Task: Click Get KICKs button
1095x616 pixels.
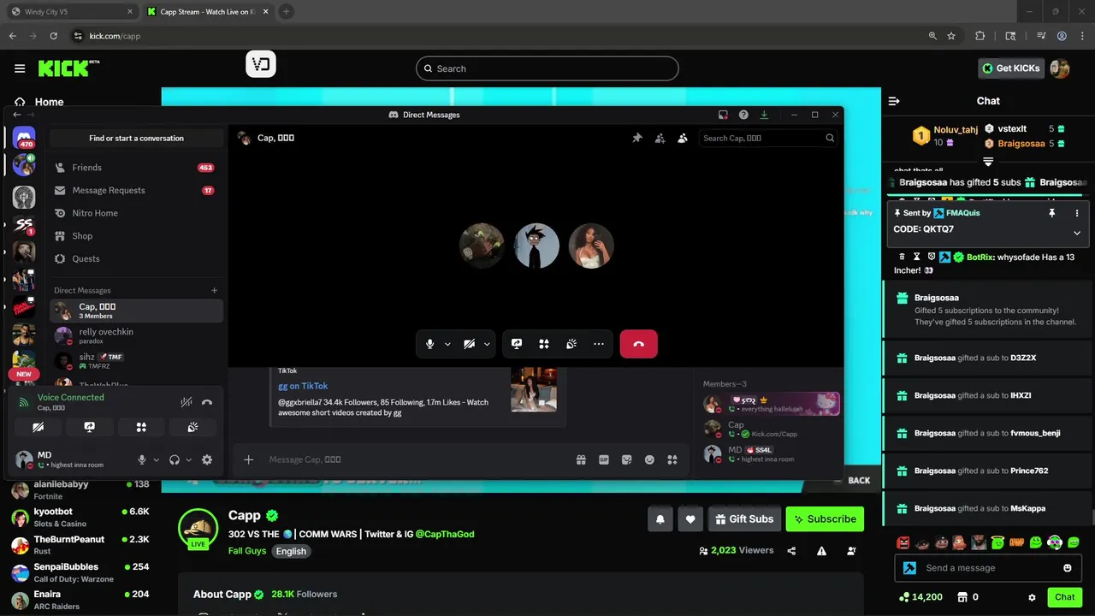Action: [1011, 68]
